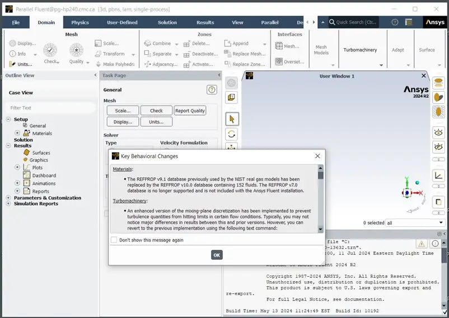Toggle the hide eye-slash icon on right toolbar
The height and width of the screenshot is (318, 449).
438,148
